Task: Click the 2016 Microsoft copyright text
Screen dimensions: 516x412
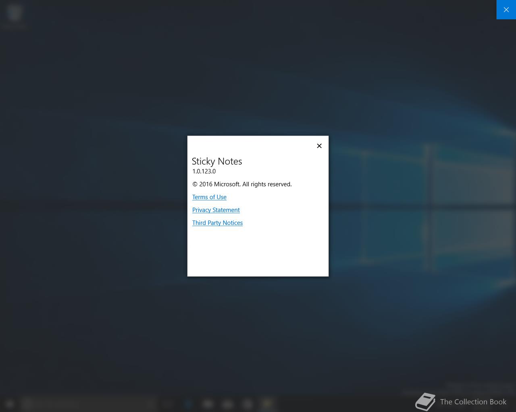Action: [242, 184]
